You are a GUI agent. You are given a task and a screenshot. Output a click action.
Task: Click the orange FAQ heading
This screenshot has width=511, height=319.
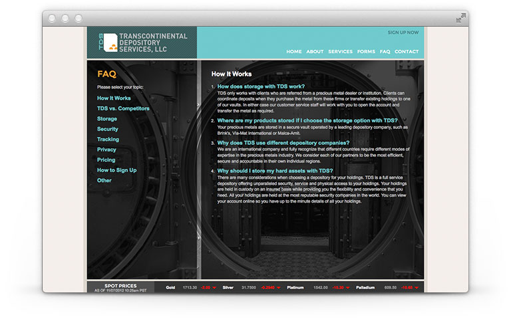tap(107, 74)
